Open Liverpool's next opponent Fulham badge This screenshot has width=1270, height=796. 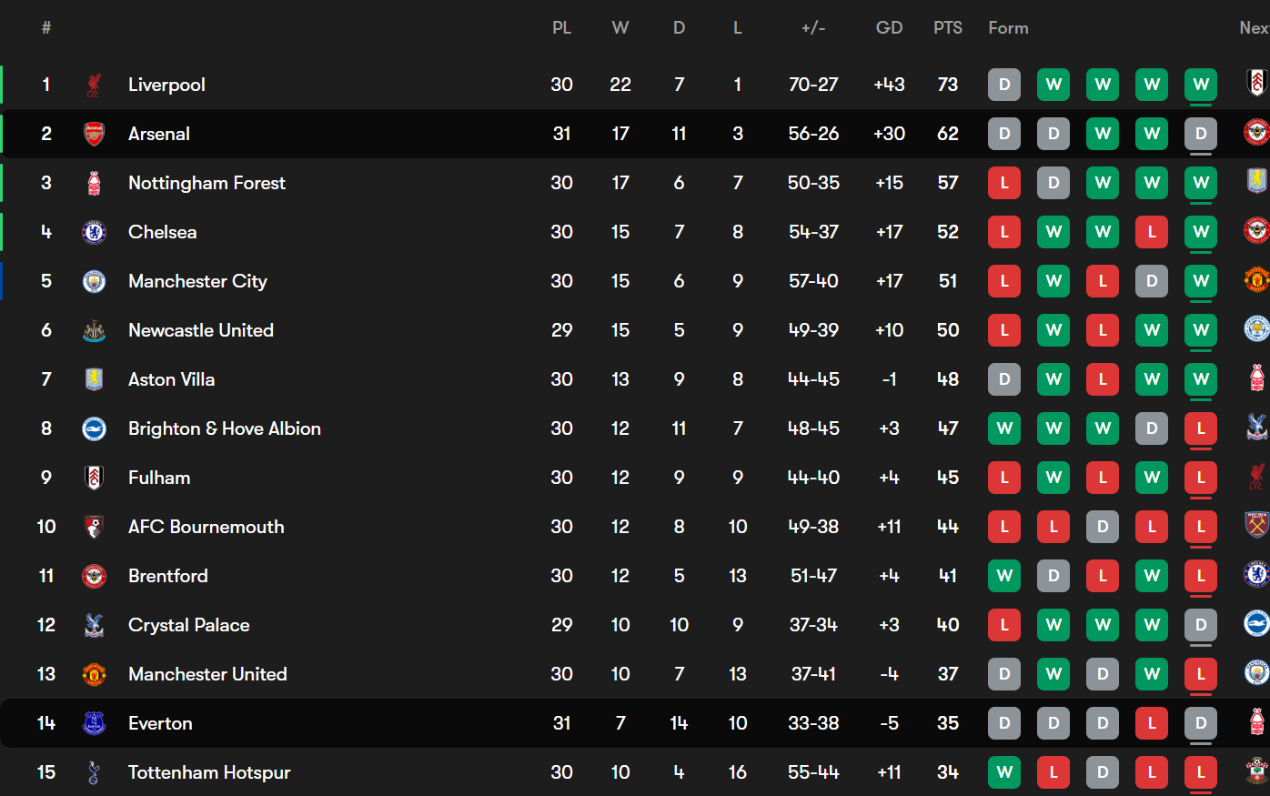[x=1256, y=83]
